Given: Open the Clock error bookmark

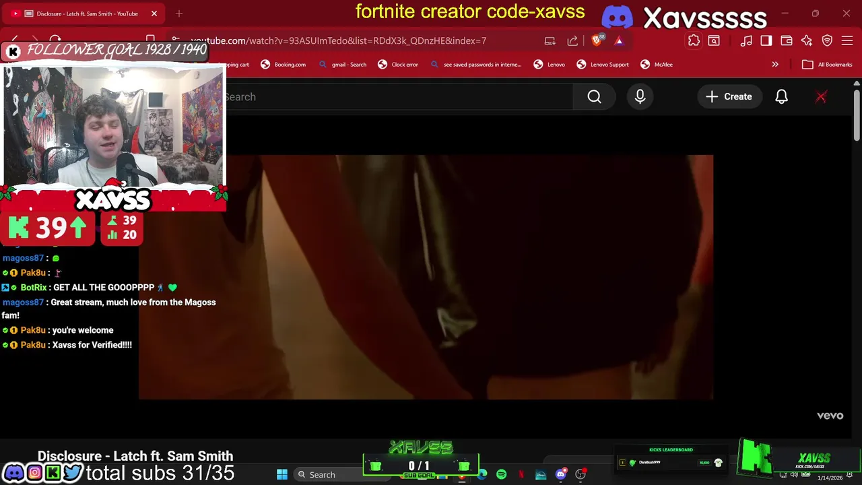Looking at the screenshot, I should click(398, 65).
